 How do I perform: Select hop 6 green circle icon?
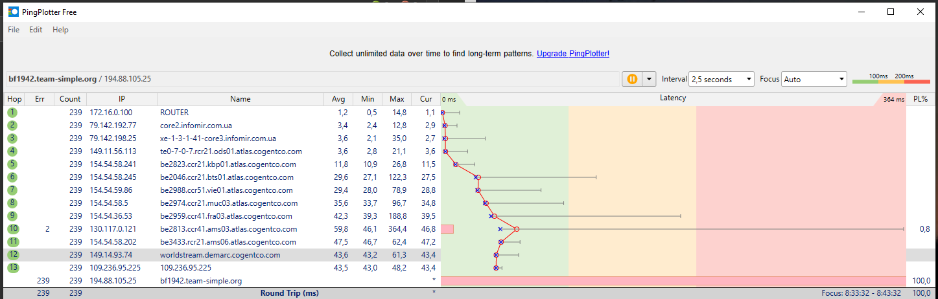[13, 177]
